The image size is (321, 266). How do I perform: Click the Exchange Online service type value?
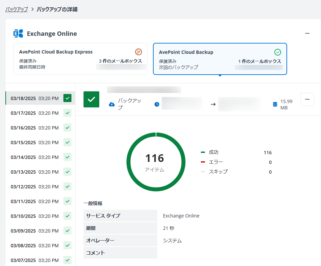(181, 216)
